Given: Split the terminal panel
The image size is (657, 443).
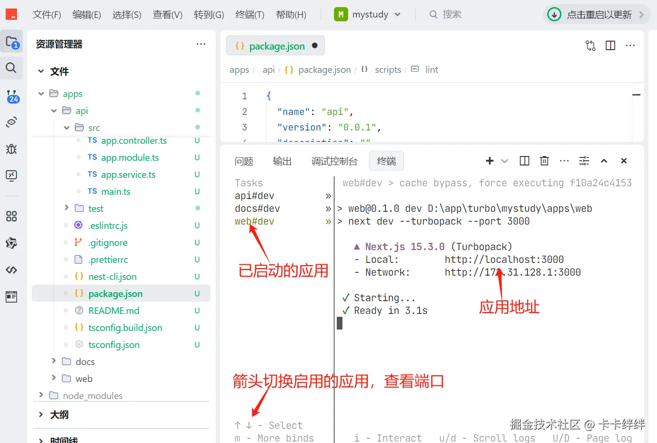Looking at the screenshot, I should [525, 161].
